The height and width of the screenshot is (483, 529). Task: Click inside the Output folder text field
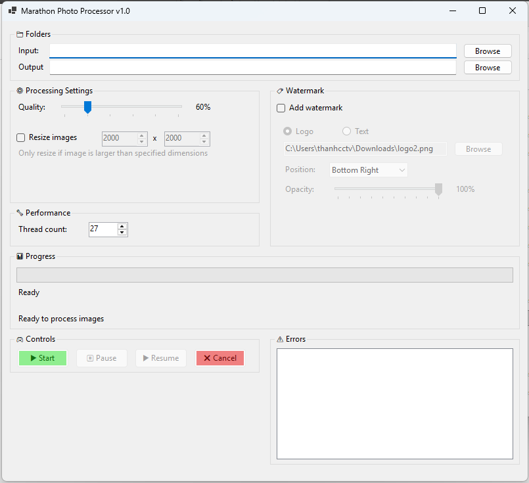point(252,67)
